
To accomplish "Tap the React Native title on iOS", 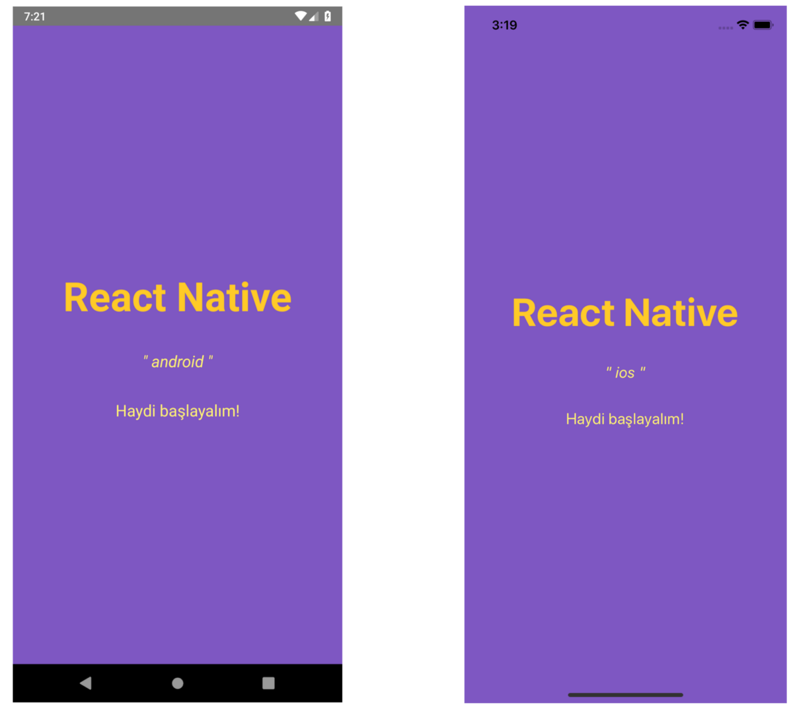I will pos(624,313).
